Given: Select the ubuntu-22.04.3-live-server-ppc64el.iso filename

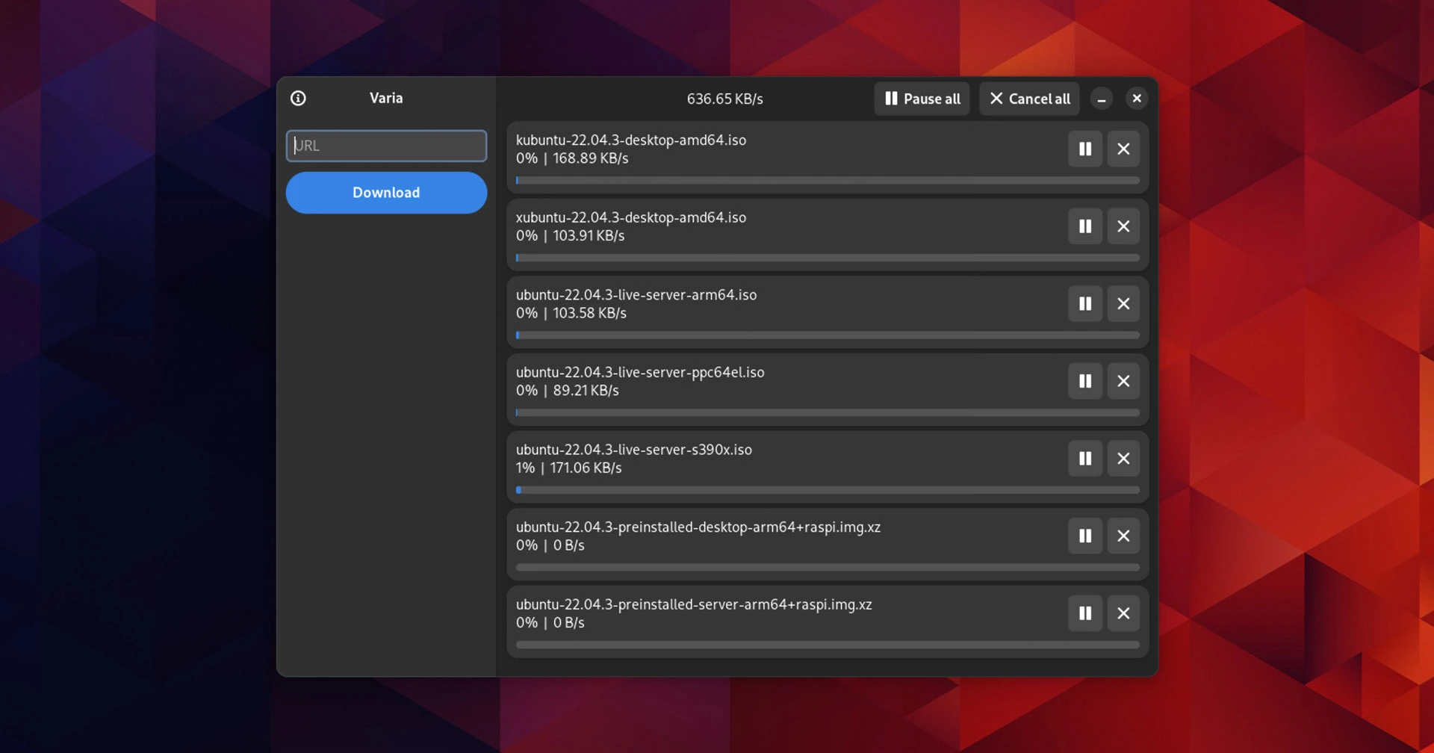Looking at the screenshot, I should [x=640, y=372].
